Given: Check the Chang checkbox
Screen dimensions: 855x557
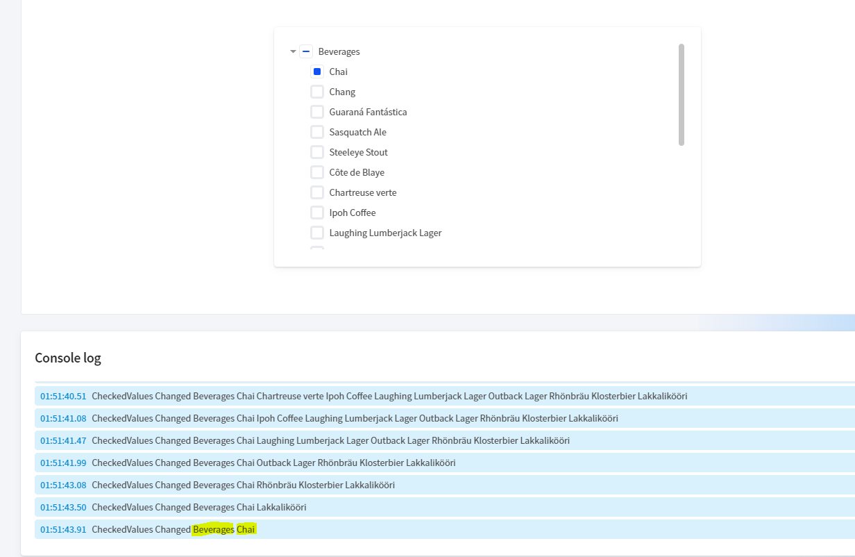Looking at the screenshot, I should pyautogui.click(x=317, y=92).
